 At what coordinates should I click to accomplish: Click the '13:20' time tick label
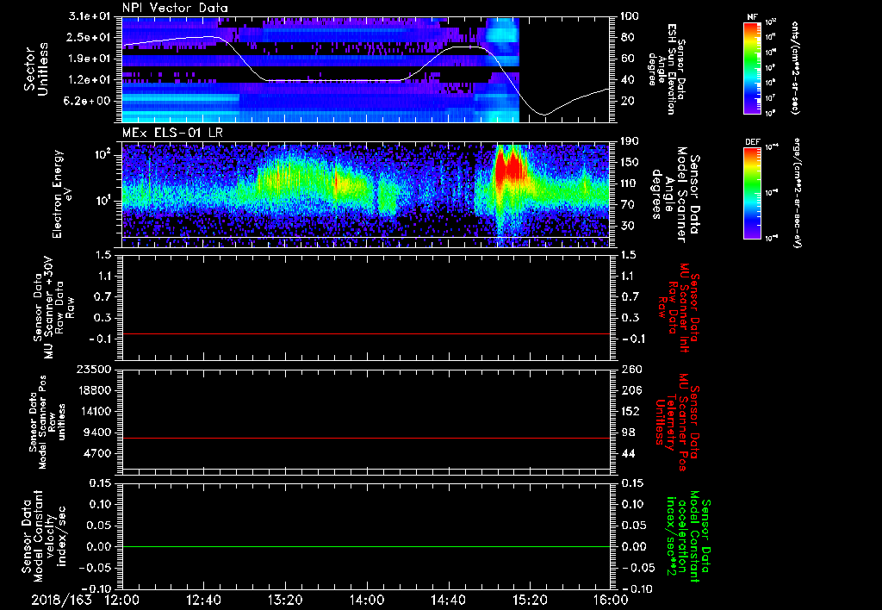pyautogui.click(x=285, y=600)
